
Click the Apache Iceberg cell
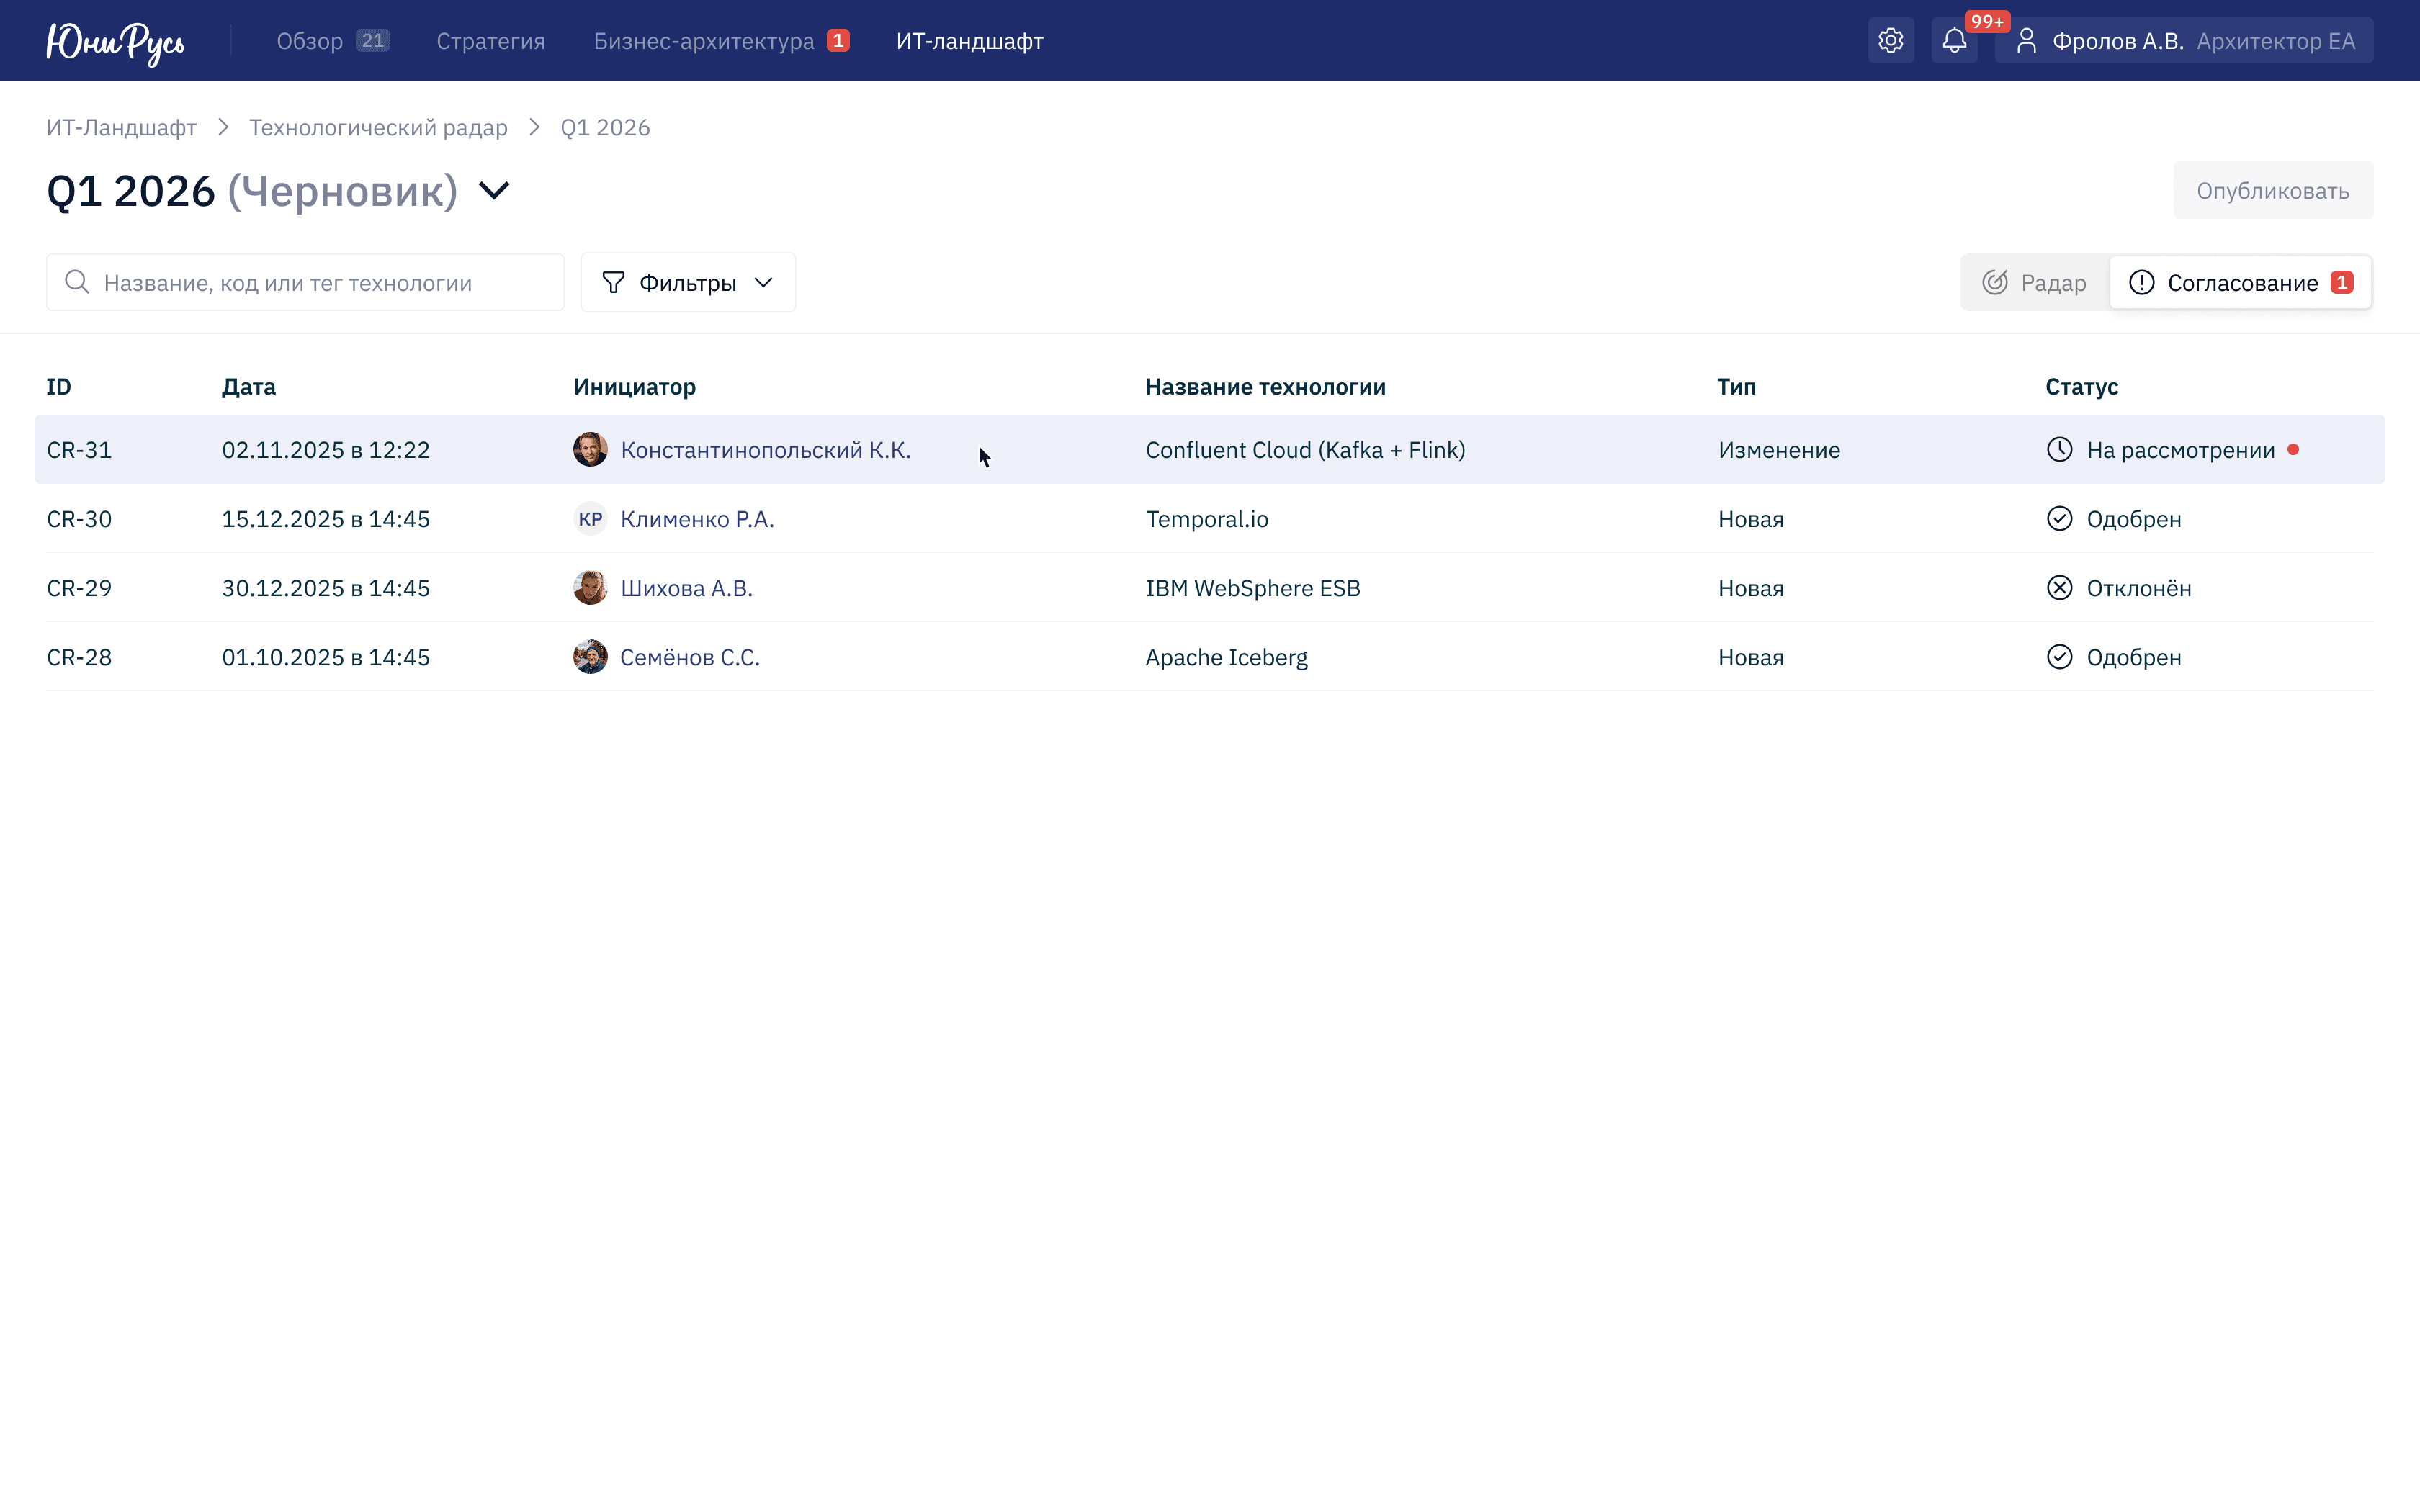click(x=1226, y=657)
